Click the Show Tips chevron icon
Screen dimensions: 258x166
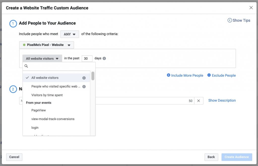pos(230,20)
